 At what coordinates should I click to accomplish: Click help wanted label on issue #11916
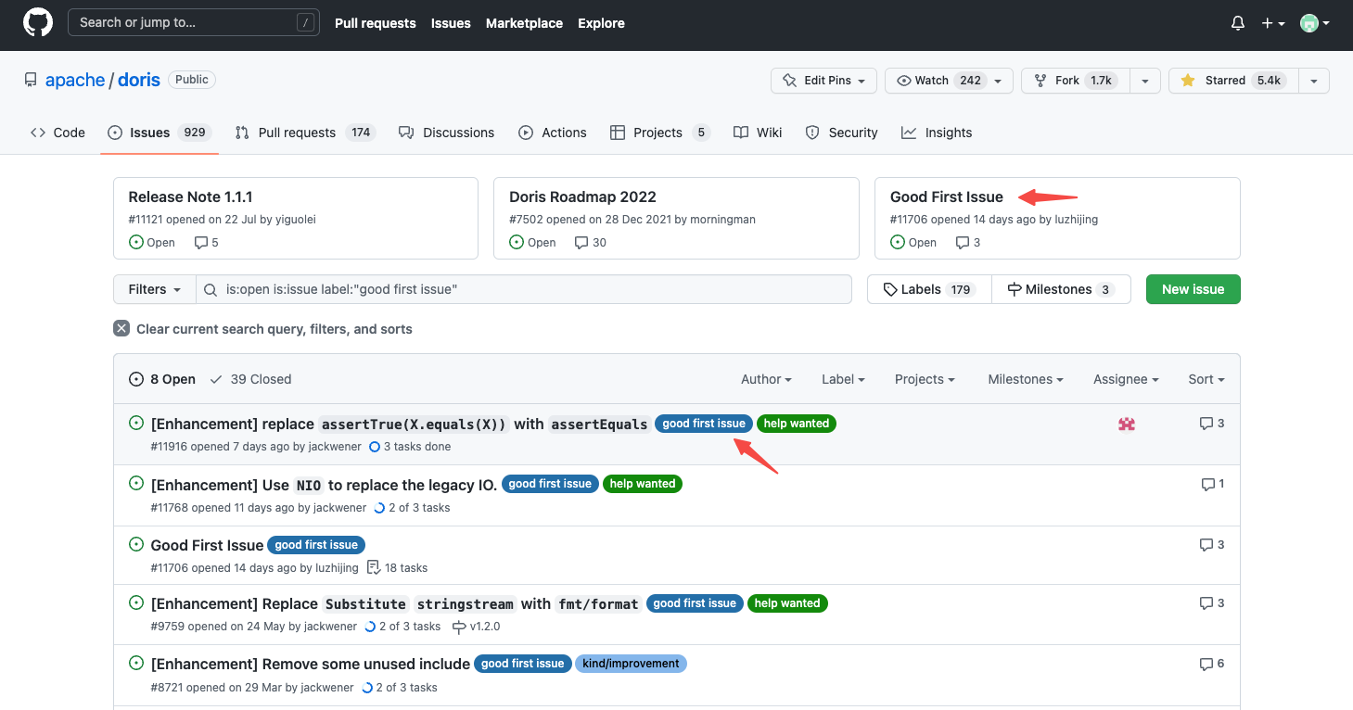(x=797, y=424)
